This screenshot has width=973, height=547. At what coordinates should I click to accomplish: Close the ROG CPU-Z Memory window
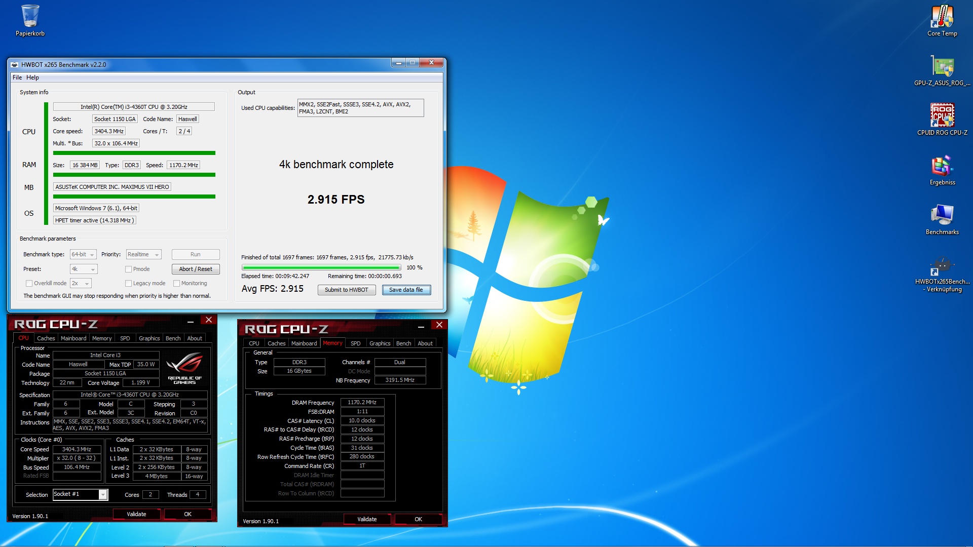(x=439, y=325)
